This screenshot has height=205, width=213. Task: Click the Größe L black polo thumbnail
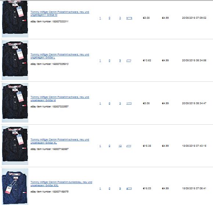[15, 60]
